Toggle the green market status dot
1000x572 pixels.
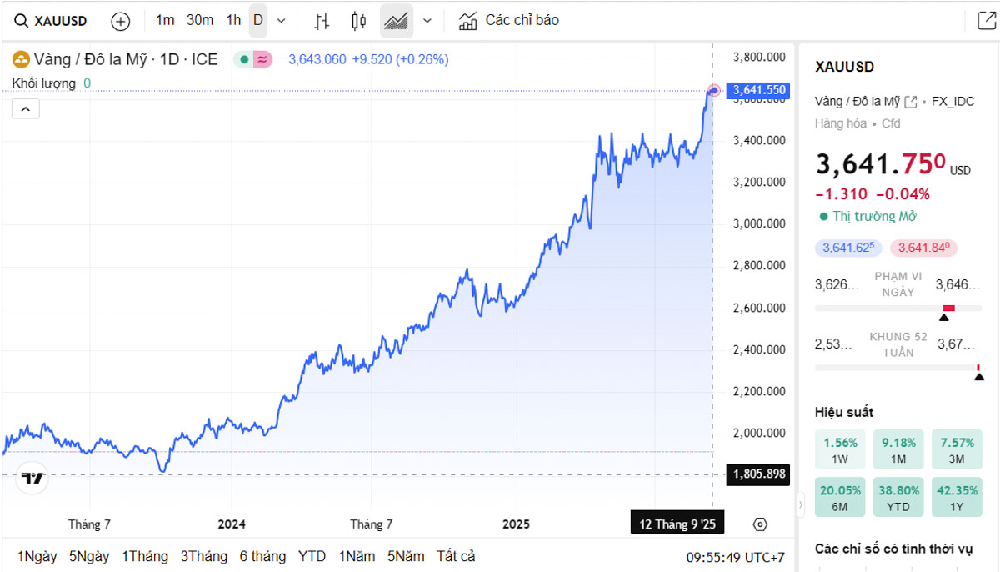click(x=243, y=59)
